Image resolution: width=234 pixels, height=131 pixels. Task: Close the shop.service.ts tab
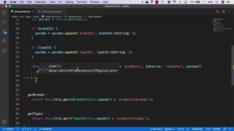click(33, 11)
